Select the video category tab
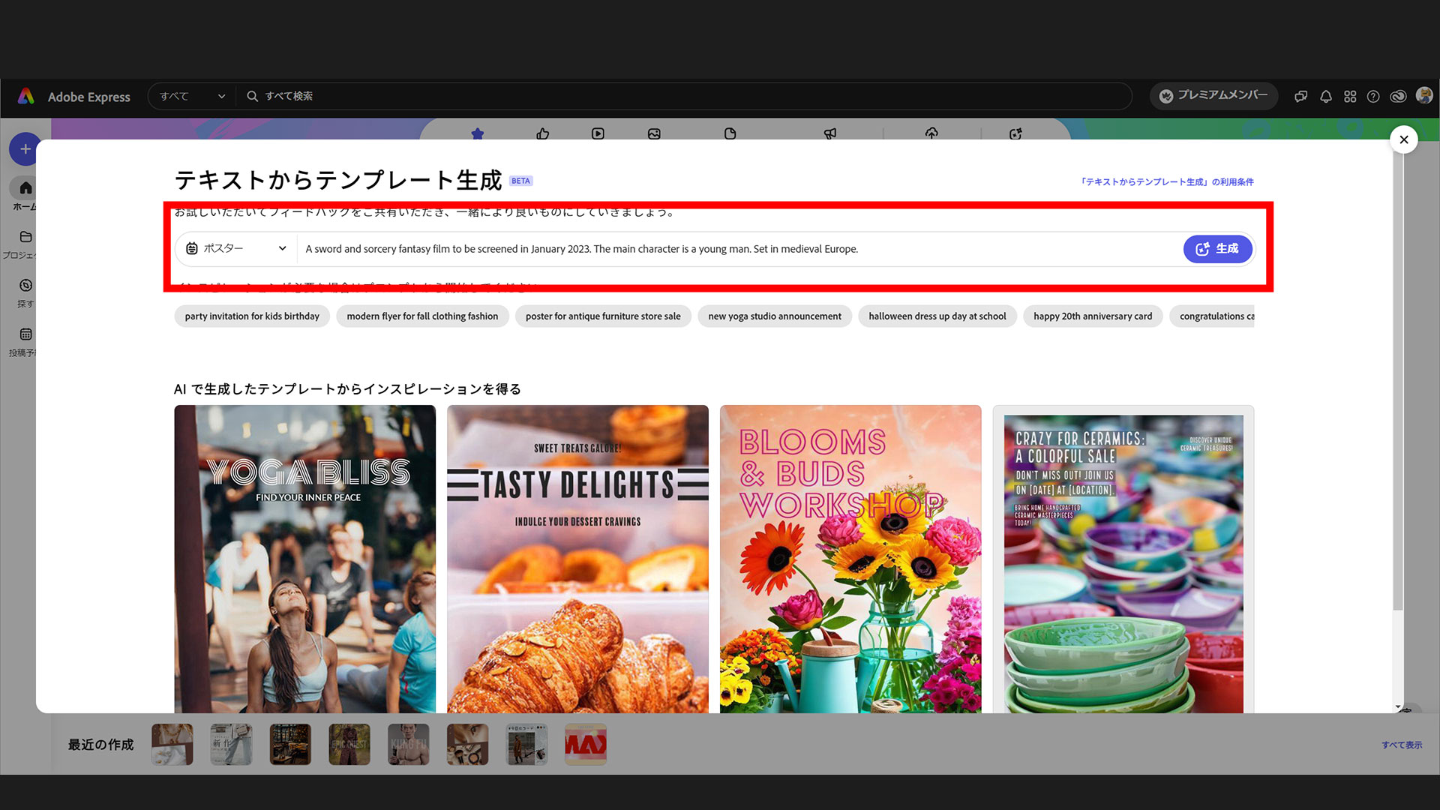 pos(598,133)
